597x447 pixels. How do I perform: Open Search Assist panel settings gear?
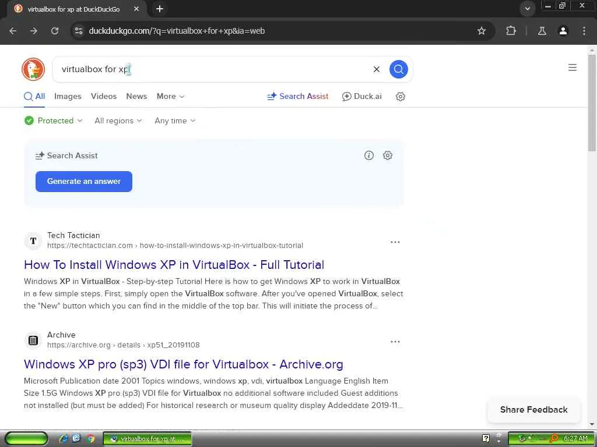pyautogui.click(x=388, y=155)
